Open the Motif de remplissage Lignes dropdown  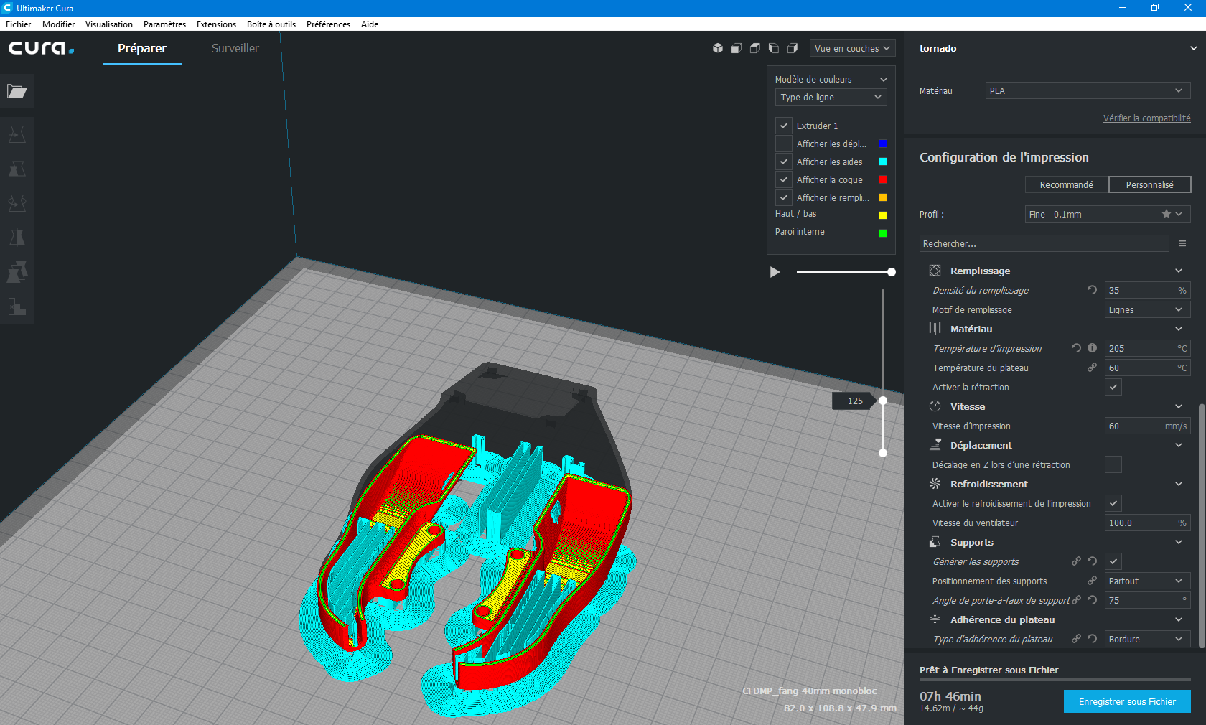click(x=1146, y=309)
